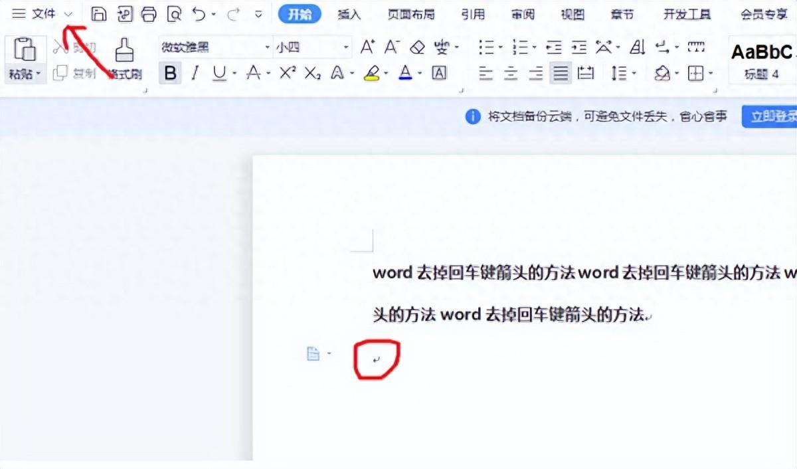Apply the 标题 4 AaBbC style
This screenshot has height=469, width=797.
point(762,60)
